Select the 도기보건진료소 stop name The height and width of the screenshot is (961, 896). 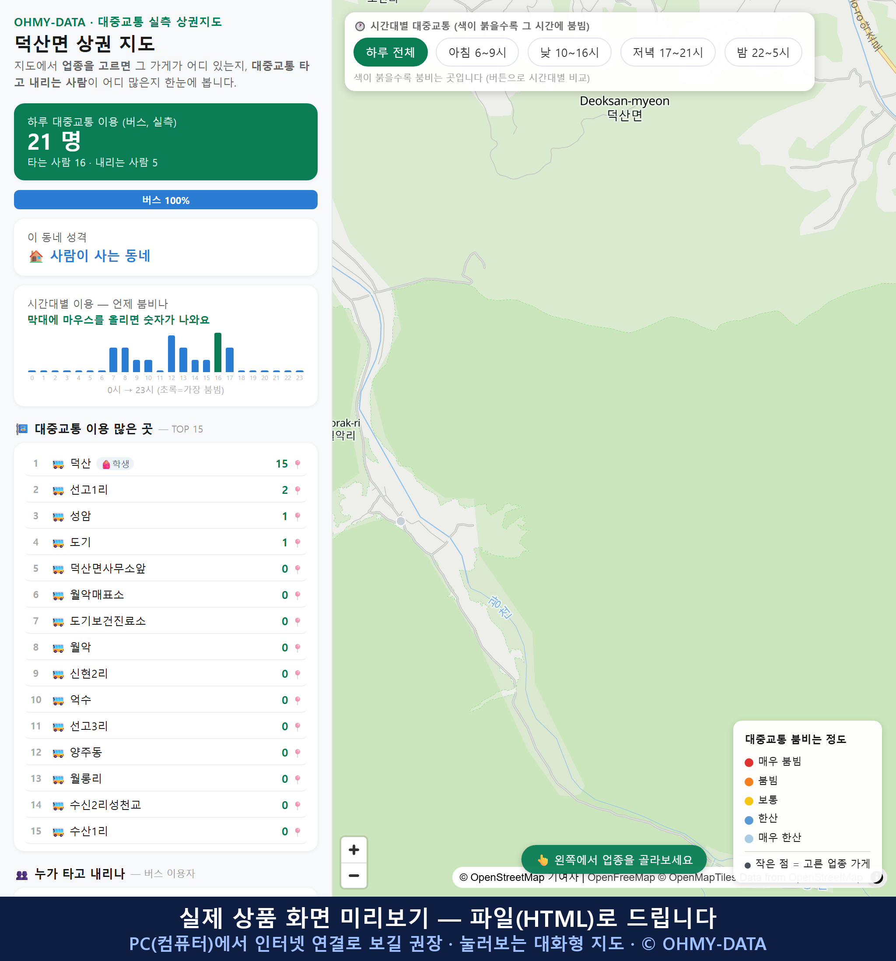click(x=108, y=621)
